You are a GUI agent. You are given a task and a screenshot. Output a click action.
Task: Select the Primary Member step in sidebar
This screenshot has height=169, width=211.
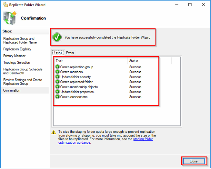[x=14, y=56]
